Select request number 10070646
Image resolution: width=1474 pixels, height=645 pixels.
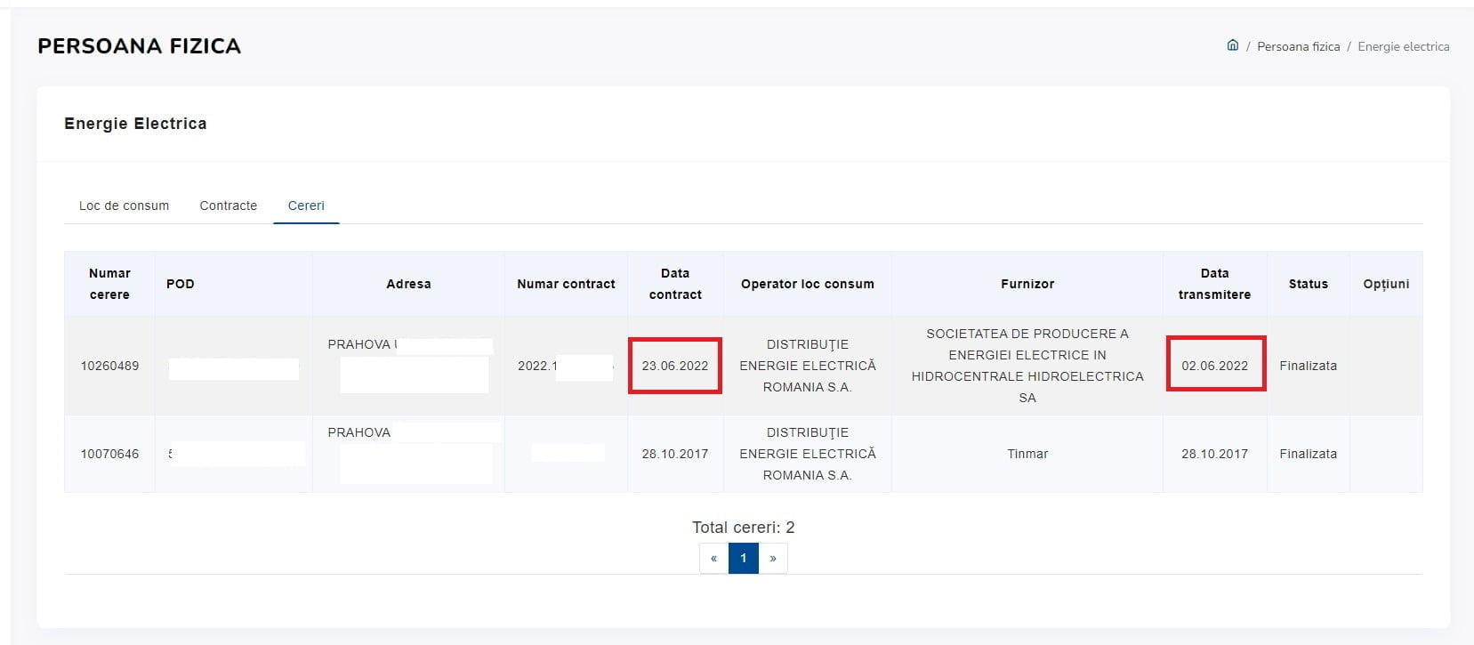click(x=109, y=454)
